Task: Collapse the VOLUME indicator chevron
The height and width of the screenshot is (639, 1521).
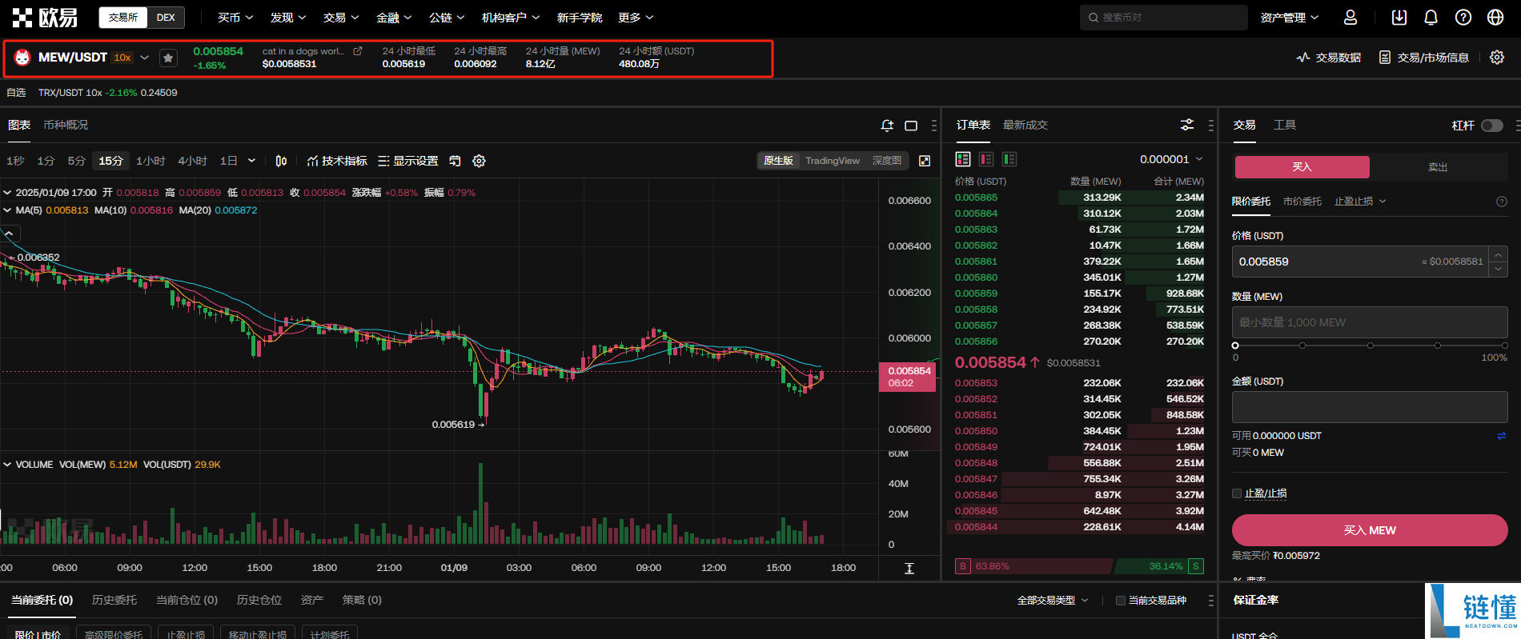Action: (7, 465)
